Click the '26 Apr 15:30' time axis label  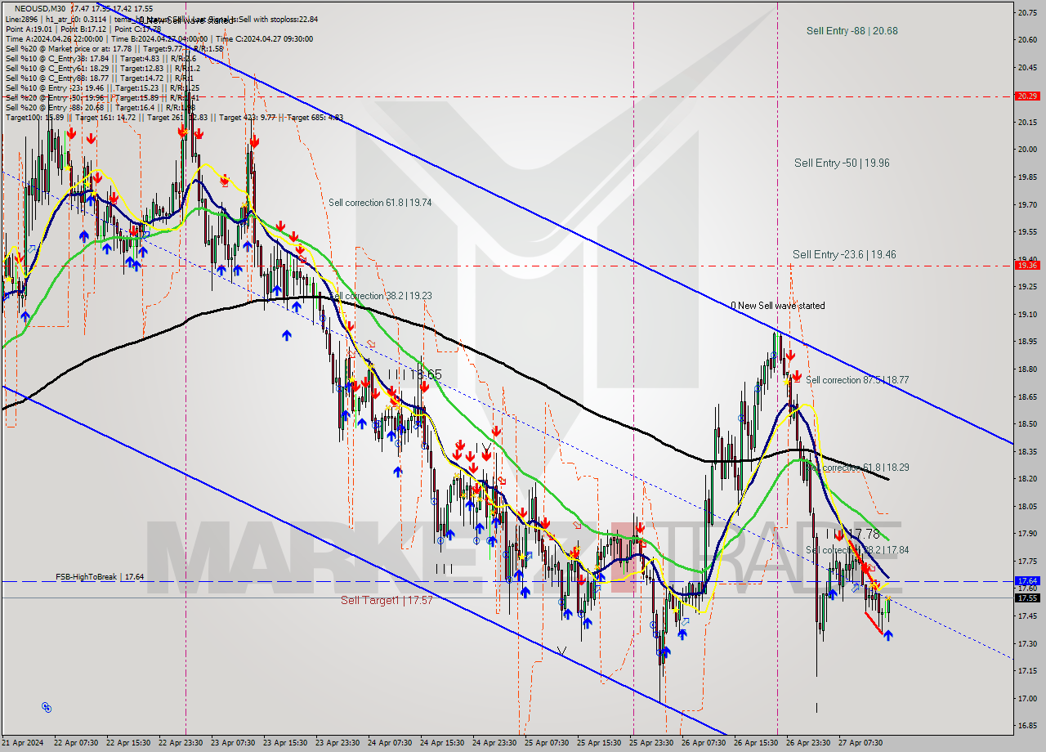pos(756,743)
